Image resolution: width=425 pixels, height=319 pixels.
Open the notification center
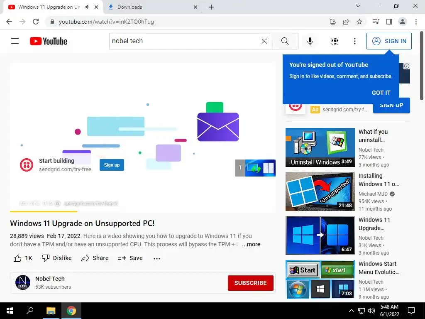[411, 311]
